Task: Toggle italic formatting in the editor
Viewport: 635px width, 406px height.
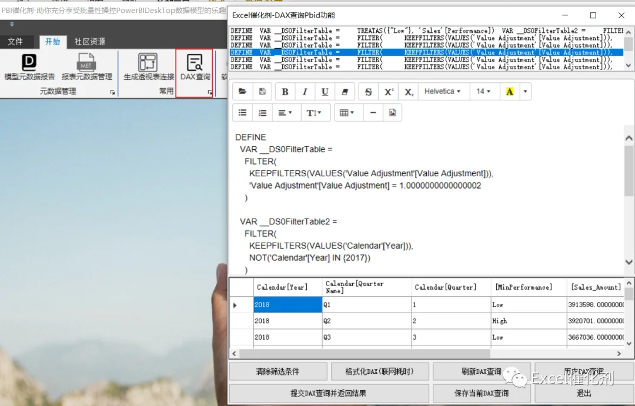Action: point(305,92)
